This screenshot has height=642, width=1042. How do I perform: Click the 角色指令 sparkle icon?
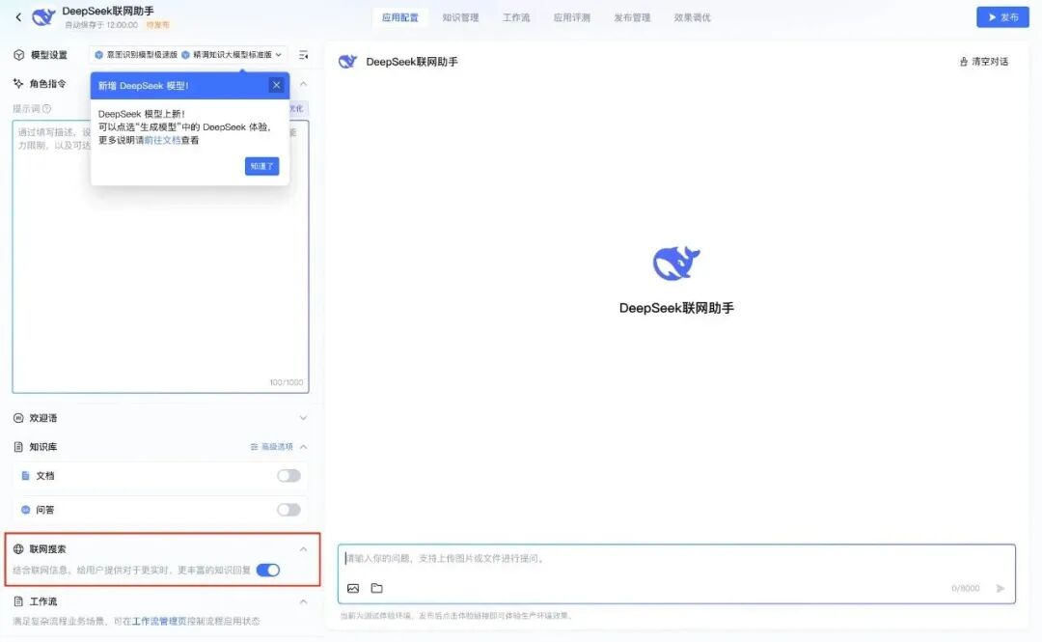pos(18,83)
